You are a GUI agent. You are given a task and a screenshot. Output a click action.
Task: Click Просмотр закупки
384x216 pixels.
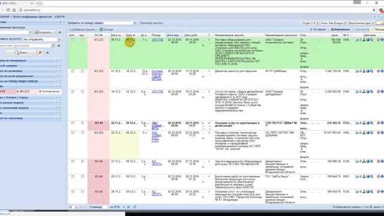[x=151, y=23]
